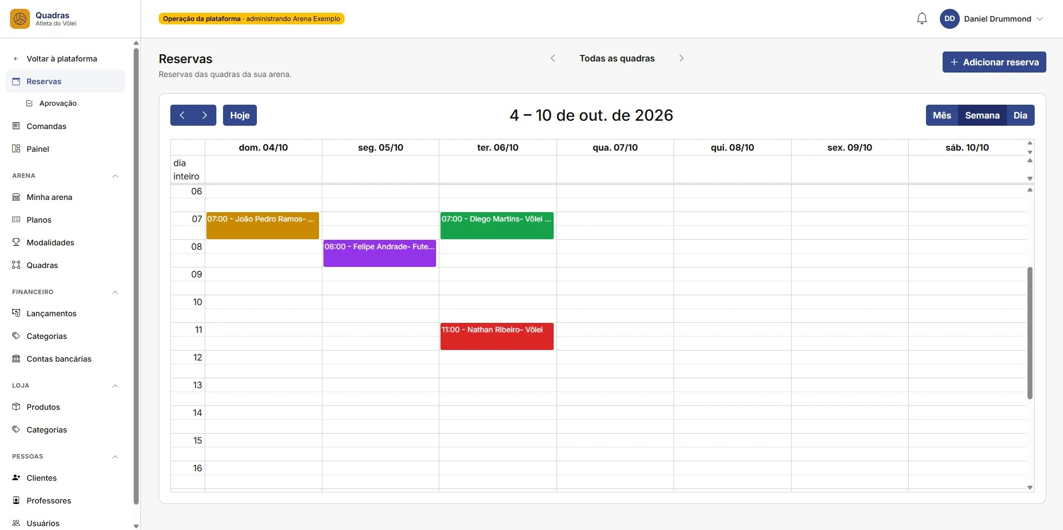The width and height of the screenshot is (1063, 530).
Task: Click the calendar scrollbar down arrow at bottom
Action: [x=1030, y=488]
